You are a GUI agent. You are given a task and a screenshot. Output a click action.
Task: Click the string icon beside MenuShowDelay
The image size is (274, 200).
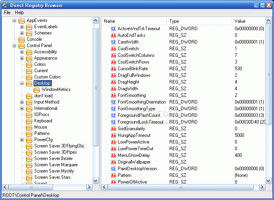(113, 155)
